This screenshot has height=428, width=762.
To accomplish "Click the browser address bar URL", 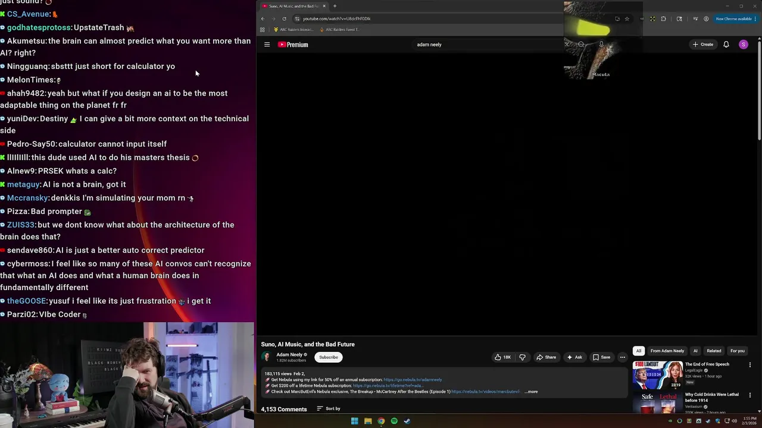I will (x=336, y=18).
